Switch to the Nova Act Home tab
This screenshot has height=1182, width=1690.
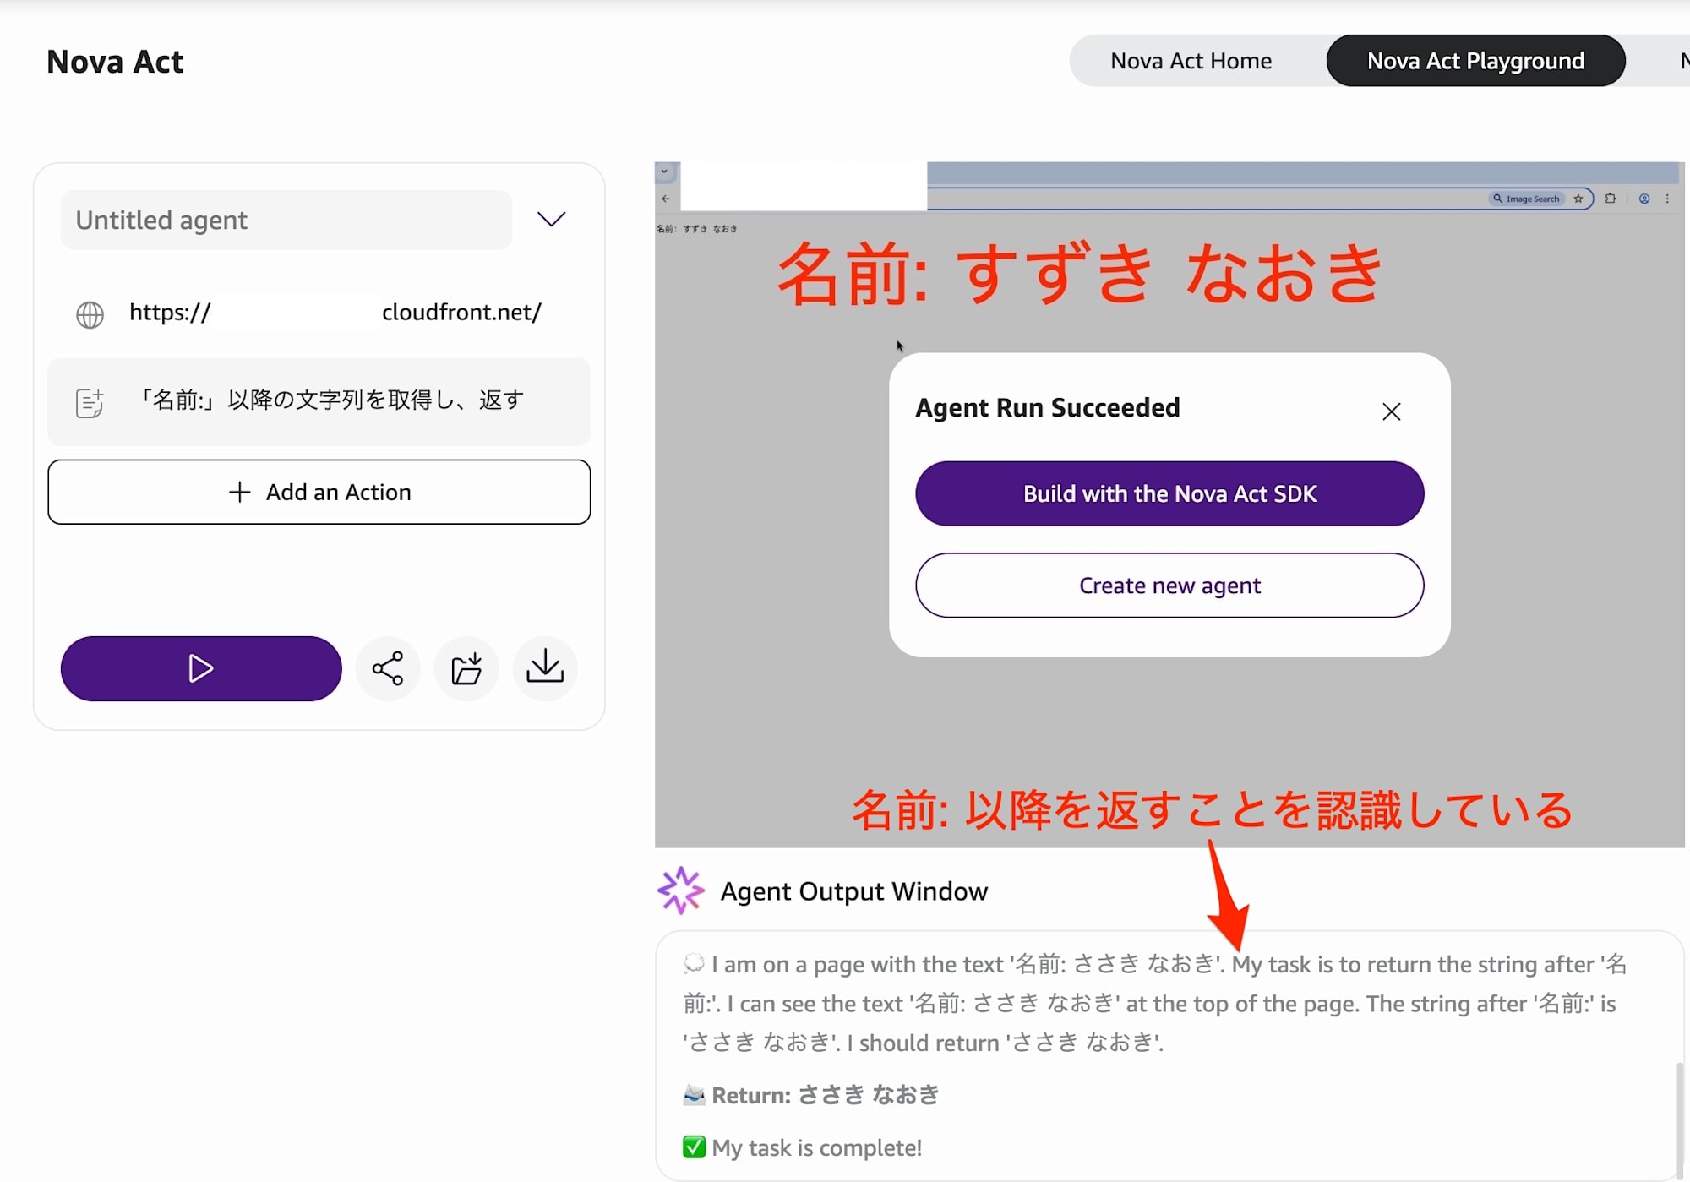[x=1191, y=61]
